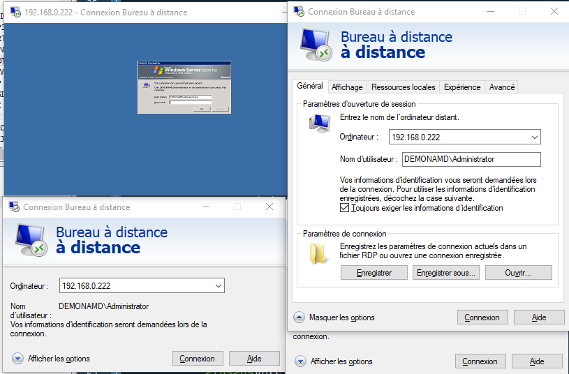
Task: Open the Ressources locales tab
Action: (x=403, y=87)
